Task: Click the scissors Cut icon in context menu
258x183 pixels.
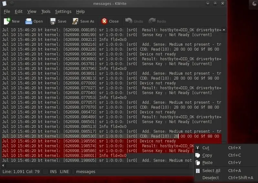Action: point(198,148)
